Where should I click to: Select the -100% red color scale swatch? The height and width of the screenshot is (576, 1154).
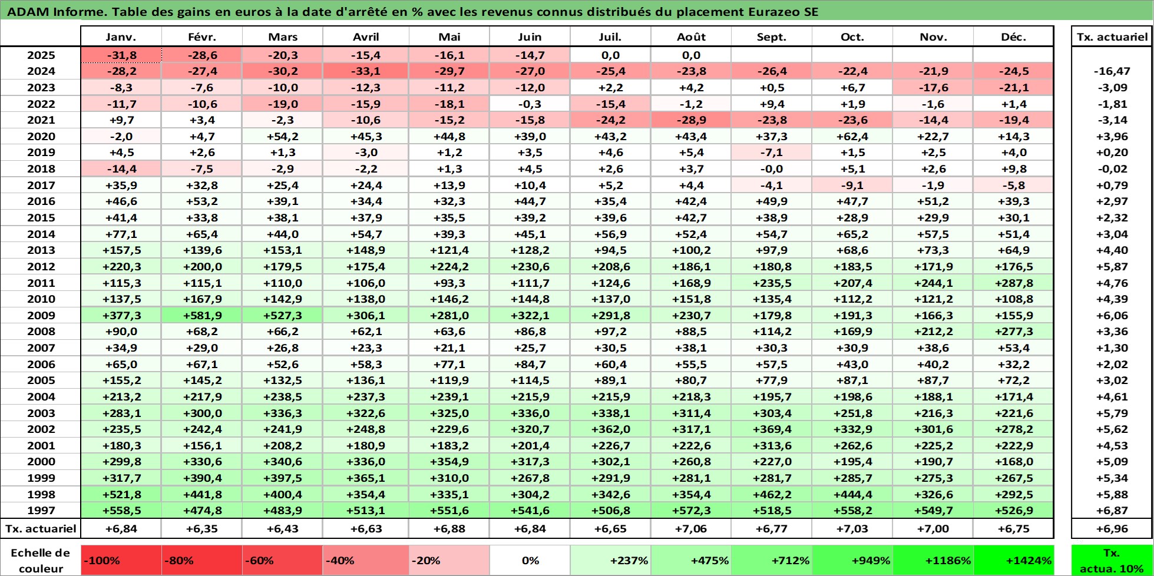pyautogui.click(x=121, y=561)
